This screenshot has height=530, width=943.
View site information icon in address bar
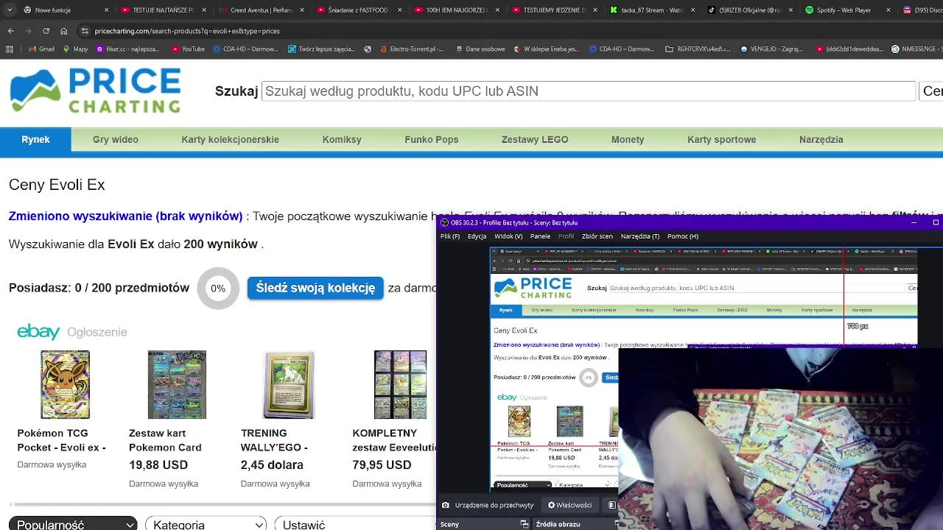click(85, 31)
